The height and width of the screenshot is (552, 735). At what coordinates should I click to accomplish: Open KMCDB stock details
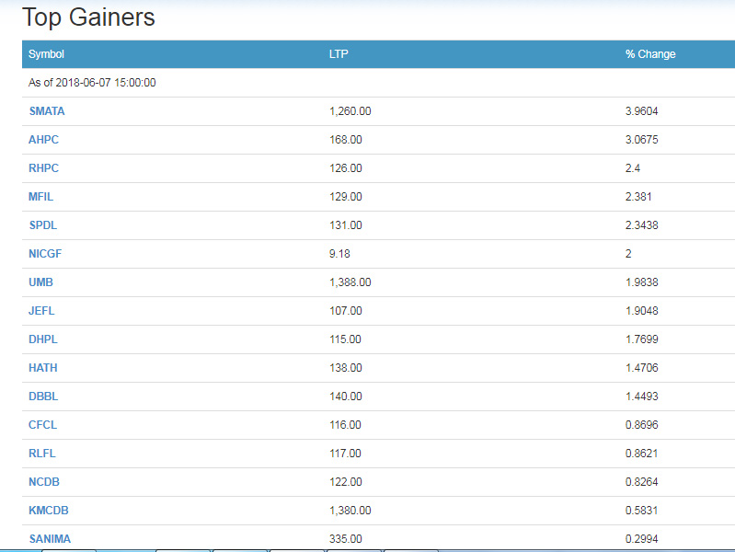[x=47, y=511]
